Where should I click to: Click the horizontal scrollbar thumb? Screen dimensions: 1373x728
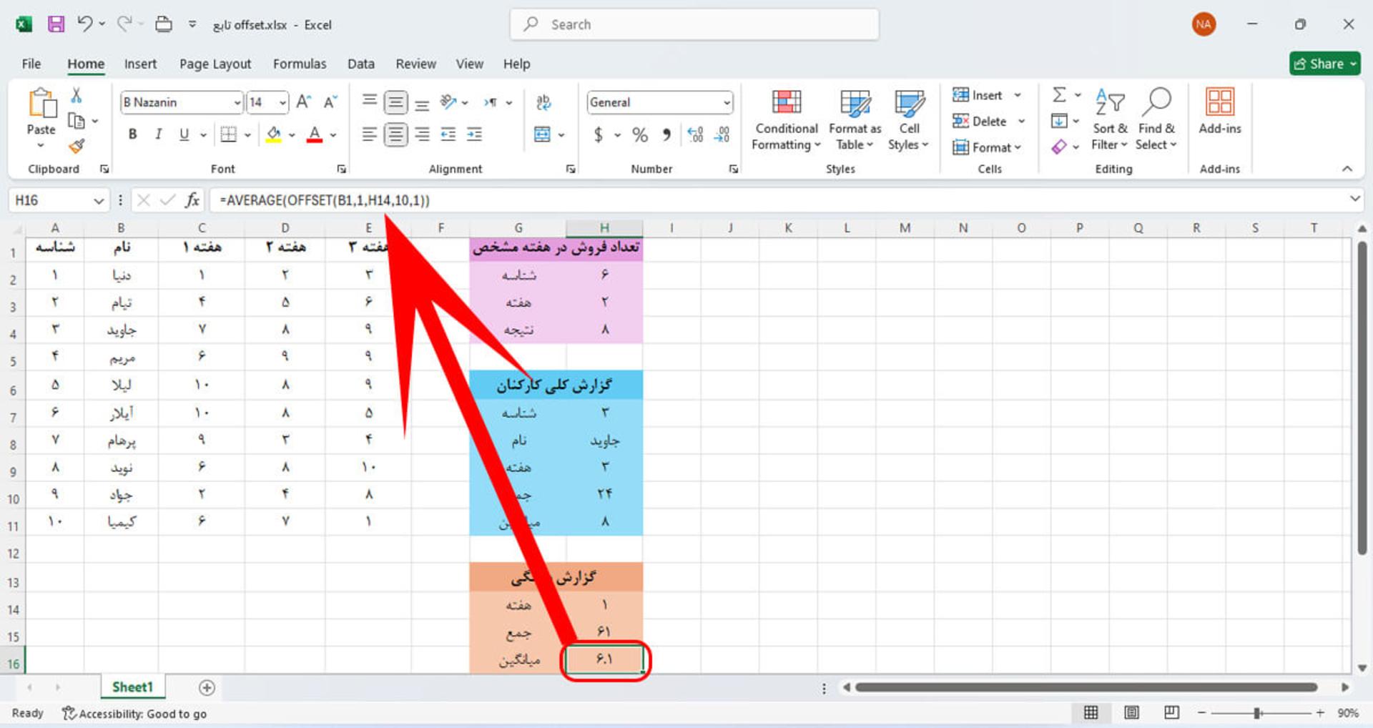tap(1086, 687)
